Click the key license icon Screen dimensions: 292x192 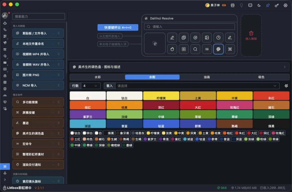coord(277,5)
